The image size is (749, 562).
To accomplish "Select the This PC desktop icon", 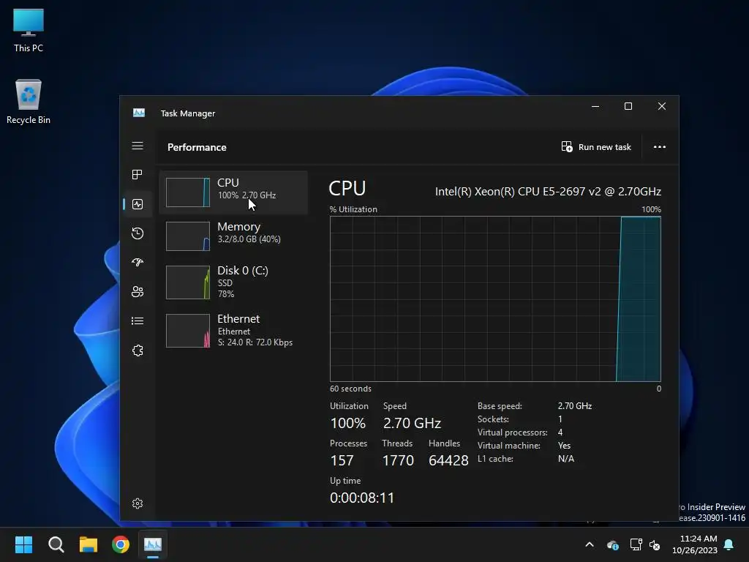I will click(x=29, y=31).
